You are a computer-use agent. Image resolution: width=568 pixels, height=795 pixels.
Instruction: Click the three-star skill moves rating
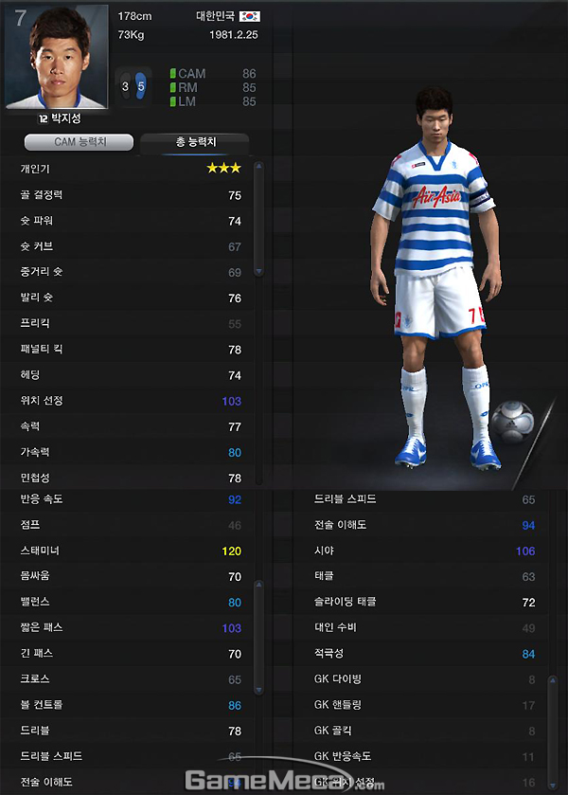223,169
